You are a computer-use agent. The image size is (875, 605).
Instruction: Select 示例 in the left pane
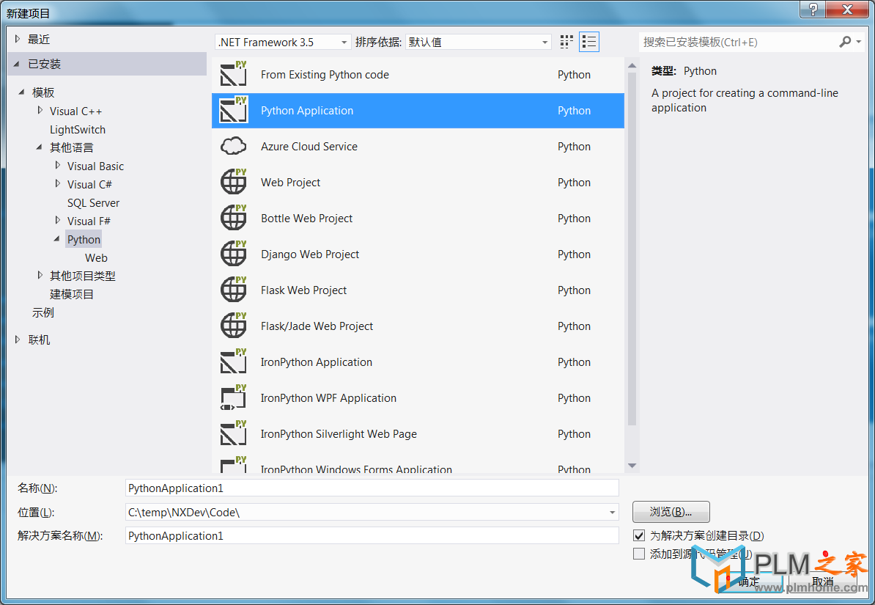click(43, 313)
